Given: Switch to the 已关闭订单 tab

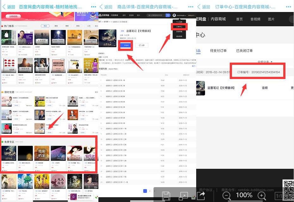Looking at the screenshot, I should [x=244, y=51].
